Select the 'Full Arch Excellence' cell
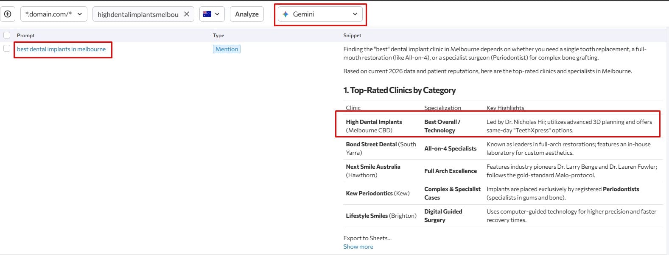Image resolution: width=669 pixels, height=255 pixels. tap(451, 171)
